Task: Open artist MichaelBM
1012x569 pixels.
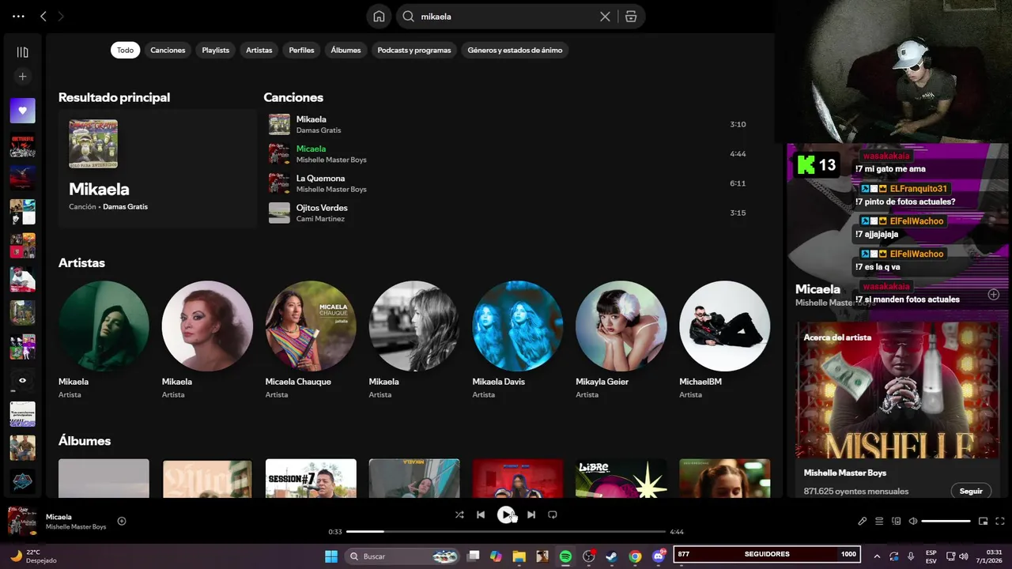Action: pyautogui.click(x=725, y=326)
